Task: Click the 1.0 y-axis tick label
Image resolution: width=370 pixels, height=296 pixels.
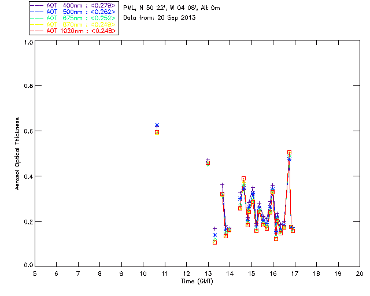Action: click(28, 42)
